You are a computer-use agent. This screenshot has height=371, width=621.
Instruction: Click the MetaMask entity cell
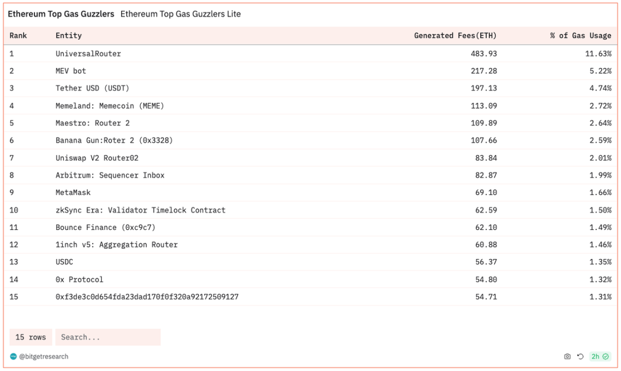point(73,192)
